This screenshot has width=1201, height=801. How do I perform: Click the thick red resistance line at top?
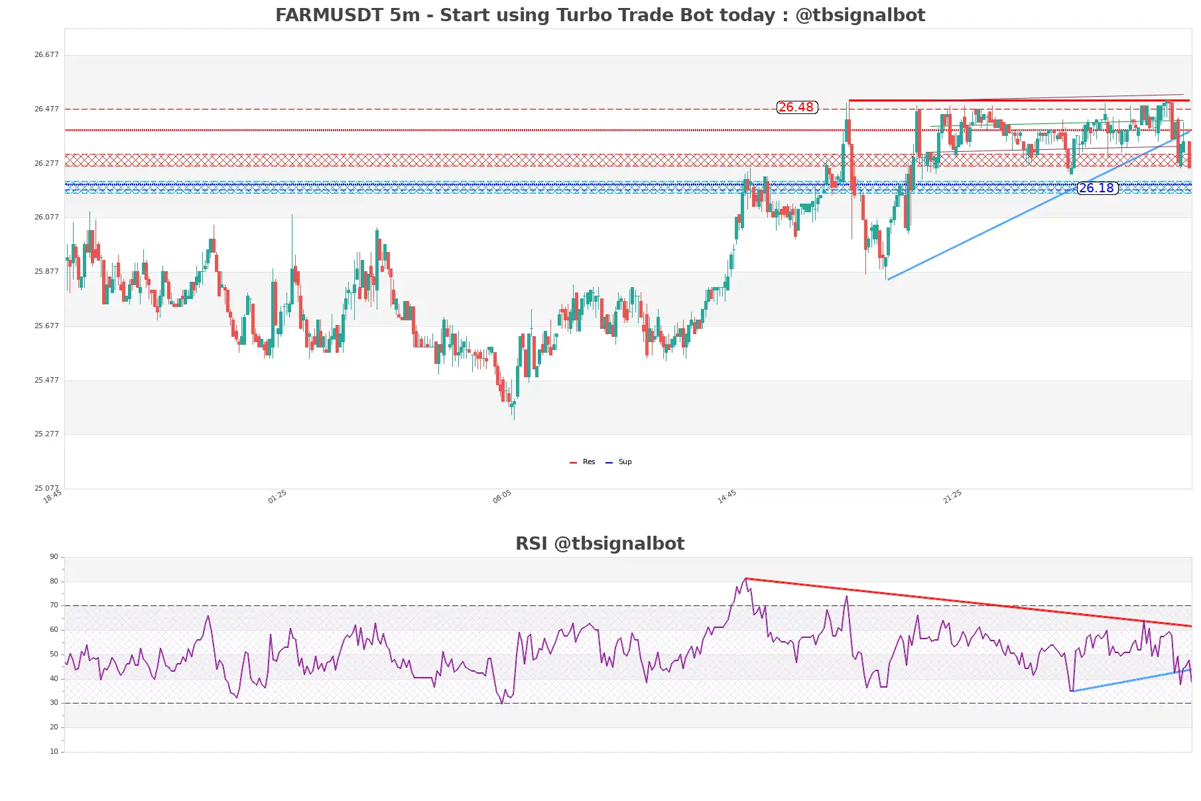pos(1019,101)
